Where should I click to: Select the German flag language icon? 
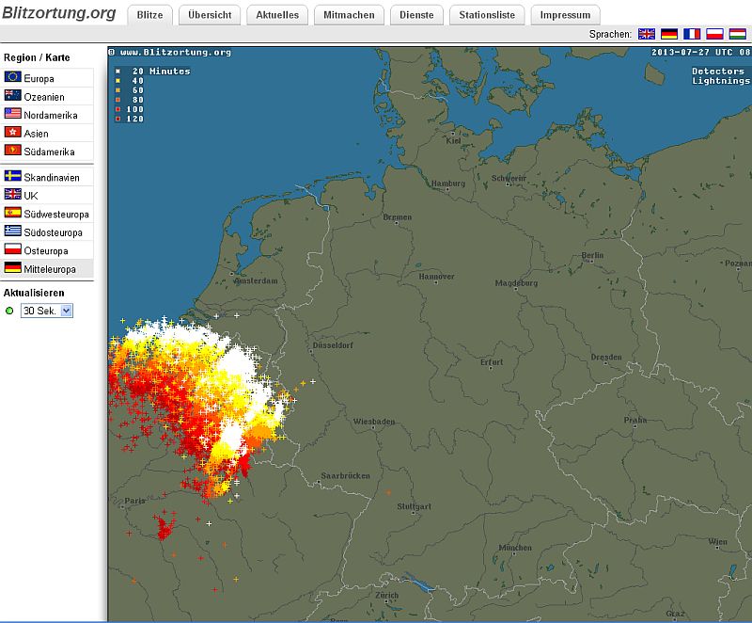tap(669, 34)
